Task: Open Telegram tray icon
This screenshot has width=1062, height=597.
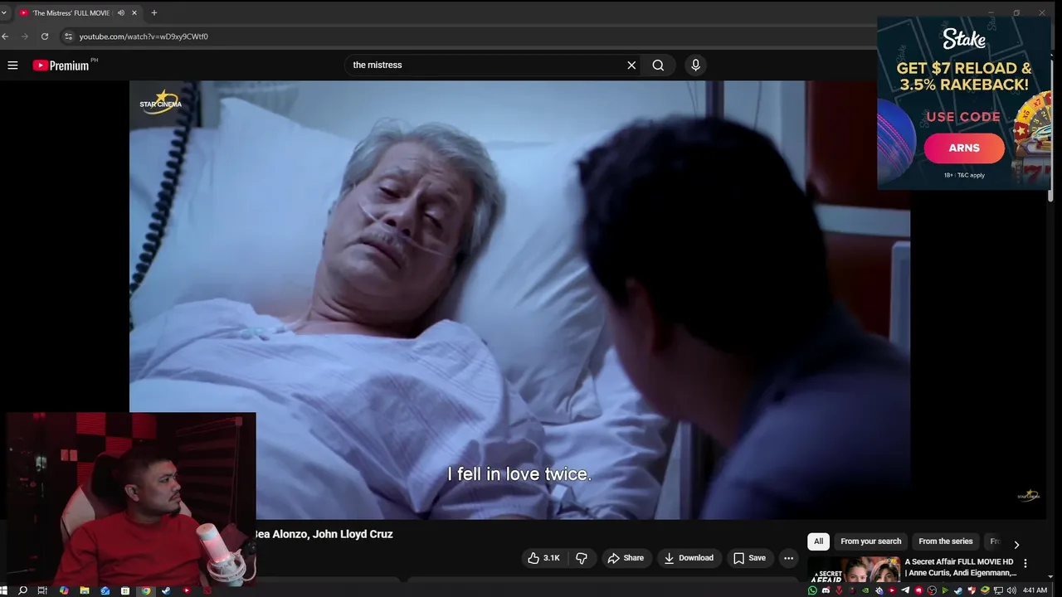Action: (x=905, y=590)
